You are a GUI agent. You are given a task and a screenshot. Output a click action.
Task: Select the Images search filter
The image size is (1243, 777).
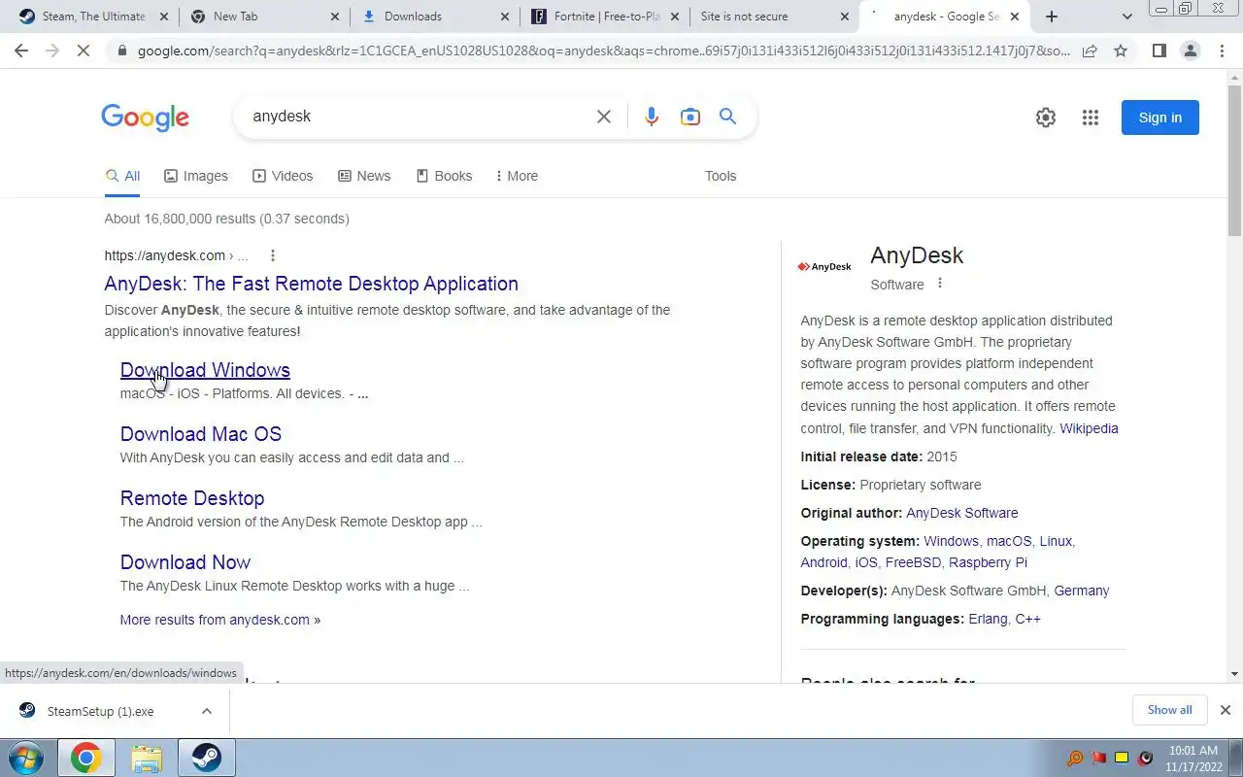[x=196, y=176]
